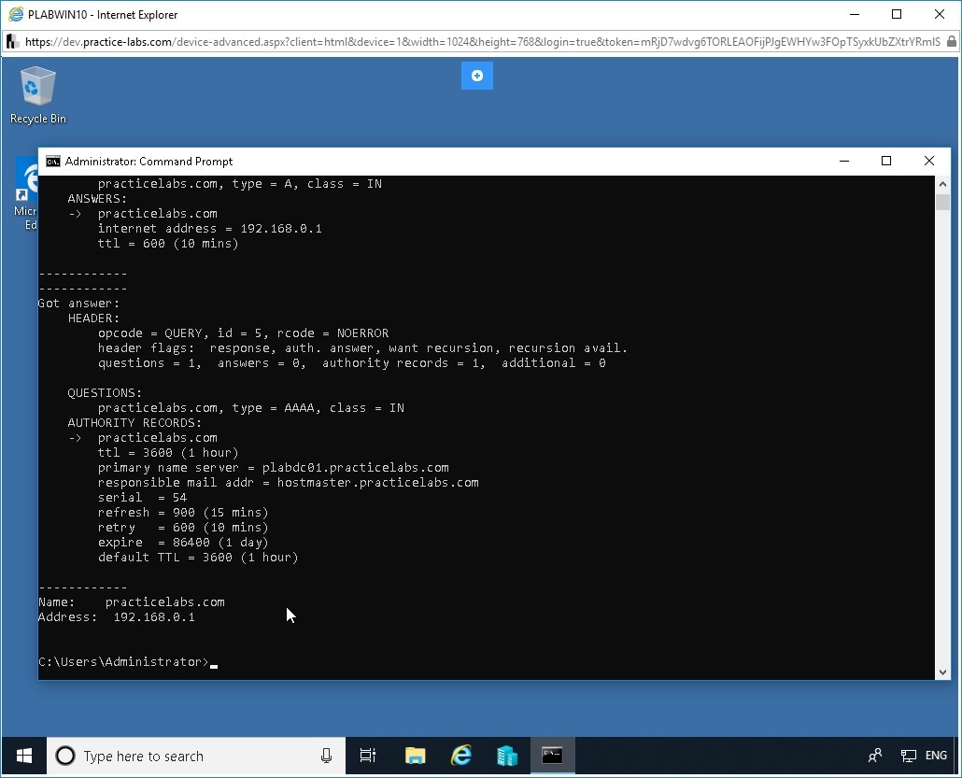
Task: Click the 'type = AAAA, class = IN' line
Action: point(251,407)
